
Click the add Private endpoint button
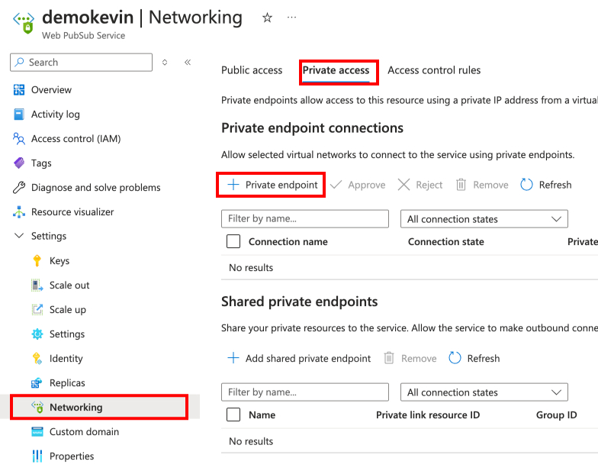tap(272, 185)
